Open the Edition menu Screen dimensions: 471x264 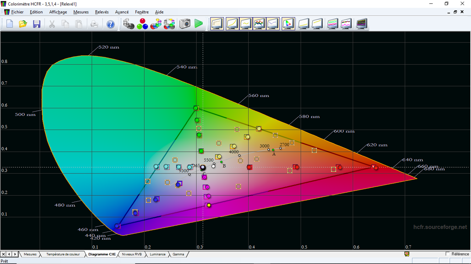[36, 12]
